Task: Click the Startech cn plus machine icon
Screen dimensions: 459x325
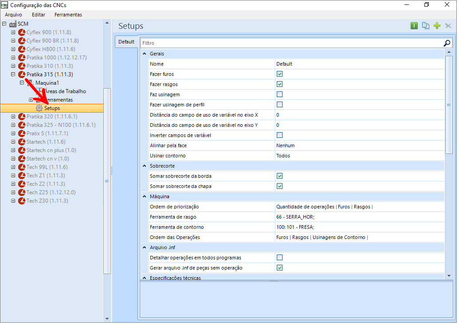Action: [22, 151]
